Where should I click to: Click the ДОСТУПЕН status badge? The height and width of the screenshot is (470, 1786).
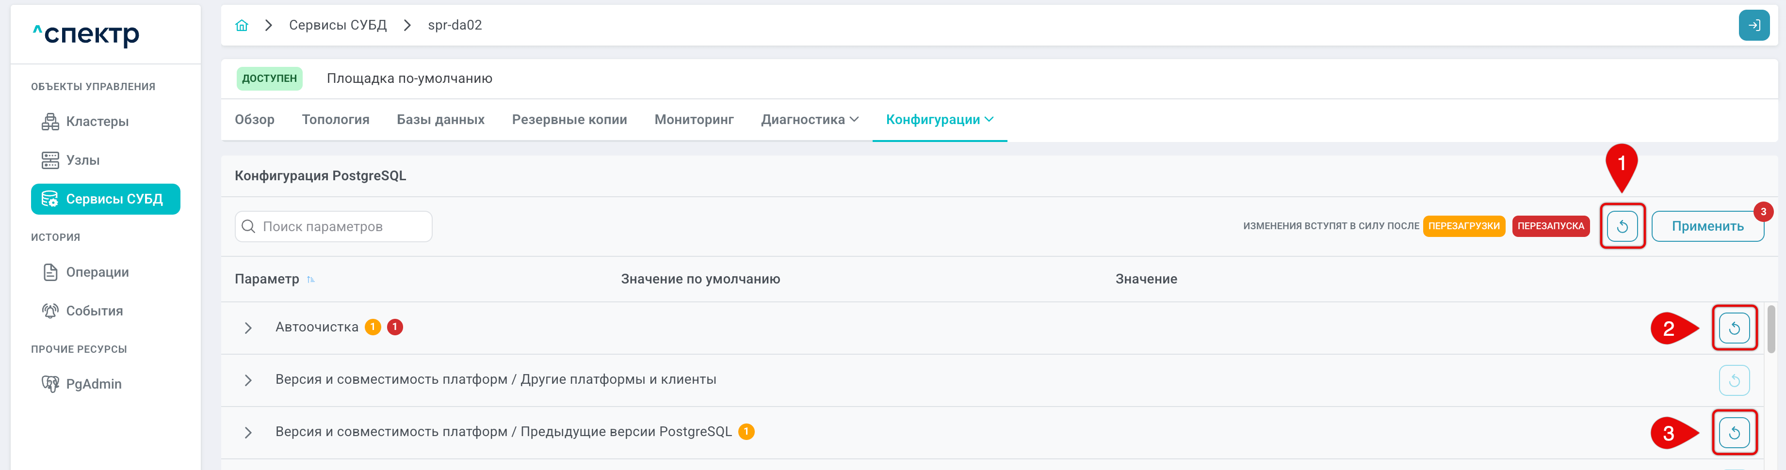coord(269,79)
